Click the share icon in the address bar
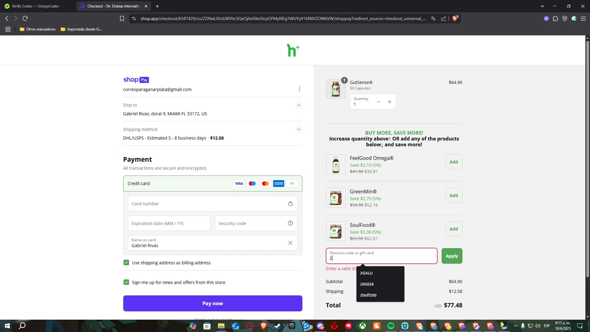Screen dimensions: 590x332 444,18
